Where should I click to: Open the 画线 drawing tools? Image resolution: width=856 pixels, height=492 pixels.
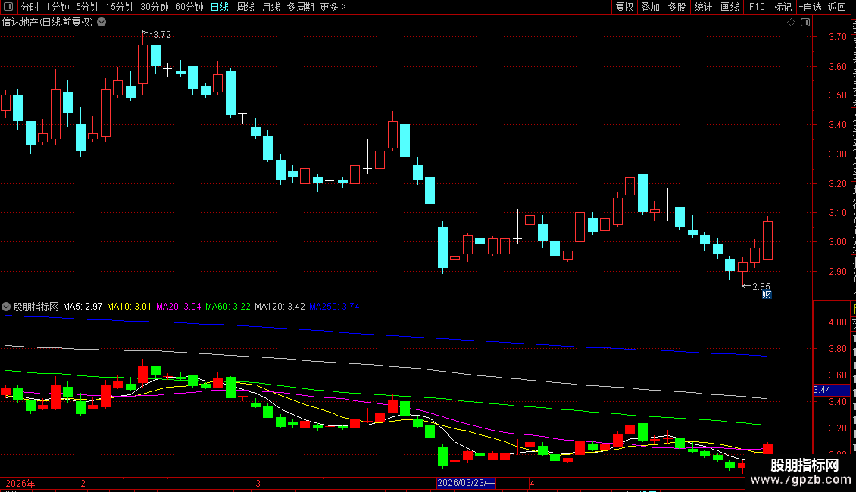[729, 7]
